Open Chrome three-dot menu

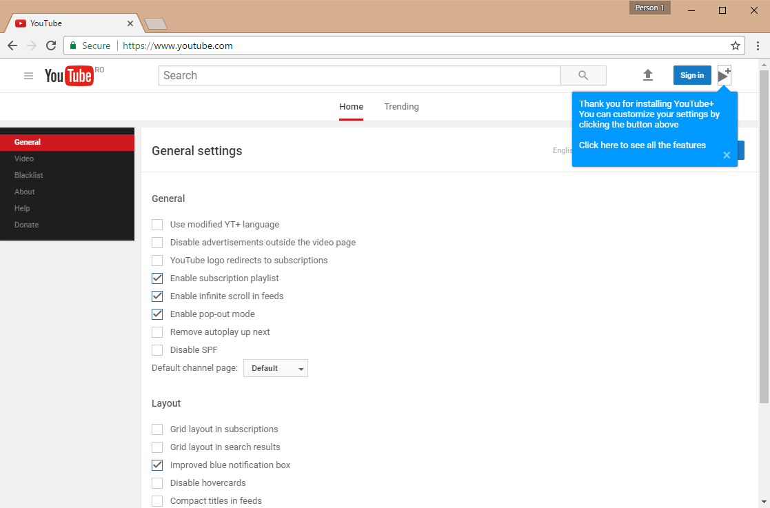coord(758,45)
